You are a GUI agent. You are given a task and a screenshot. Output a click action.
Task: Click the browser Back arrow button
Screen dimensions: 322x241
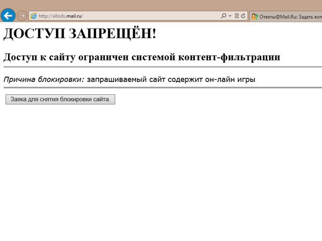(x=8, y=16)
